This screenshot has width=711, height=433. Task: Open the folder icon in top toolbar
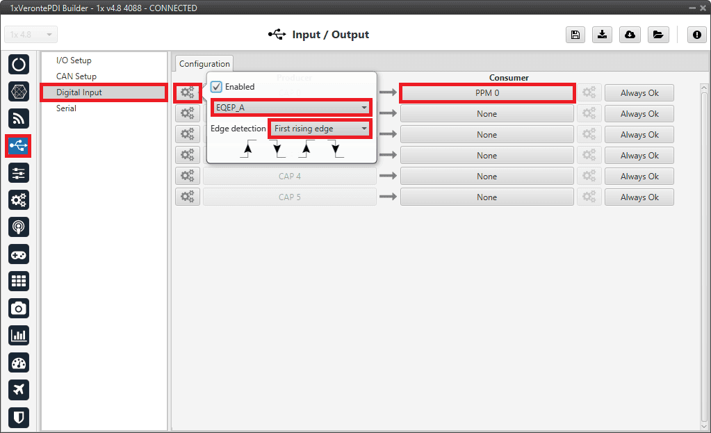657,35
